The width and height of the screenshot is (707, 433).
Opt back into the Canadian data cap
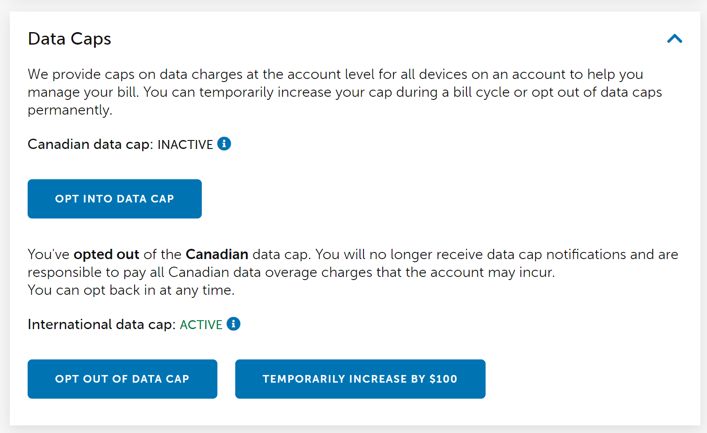(114, 198)
